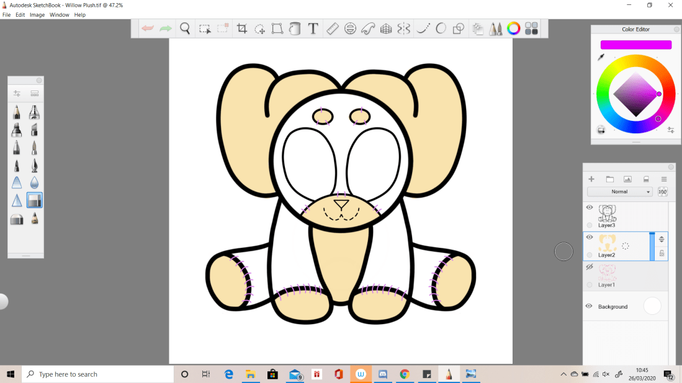The width and height of the screenshot is (682, 383).
Task: Show the hidden Layer1
Action: click(590, 267)
